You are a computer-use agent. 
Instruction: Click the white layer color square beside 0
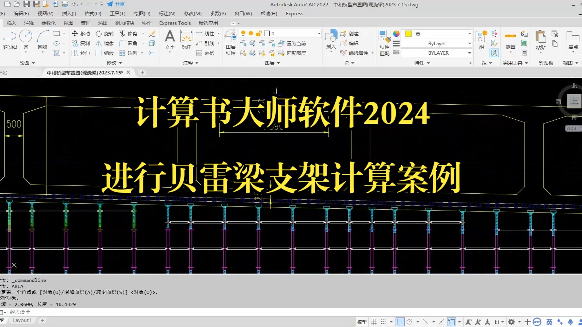[x=267, y=33]
